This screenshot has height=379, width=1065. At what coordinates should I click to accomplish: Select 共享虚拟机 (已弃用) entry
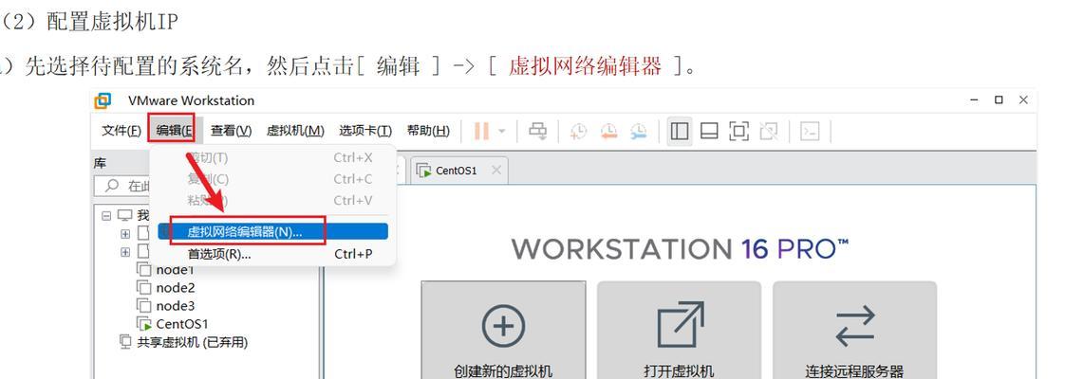tap(193, 342)
